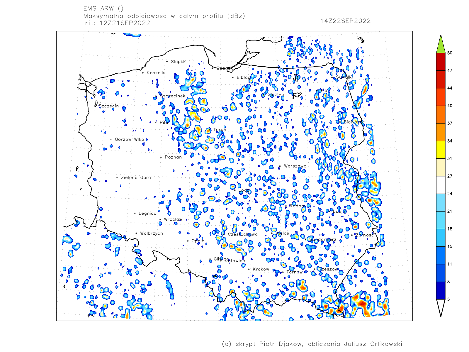
Task: Click the Gorzow Wlkp city label
Action: (x=129, y=139)
